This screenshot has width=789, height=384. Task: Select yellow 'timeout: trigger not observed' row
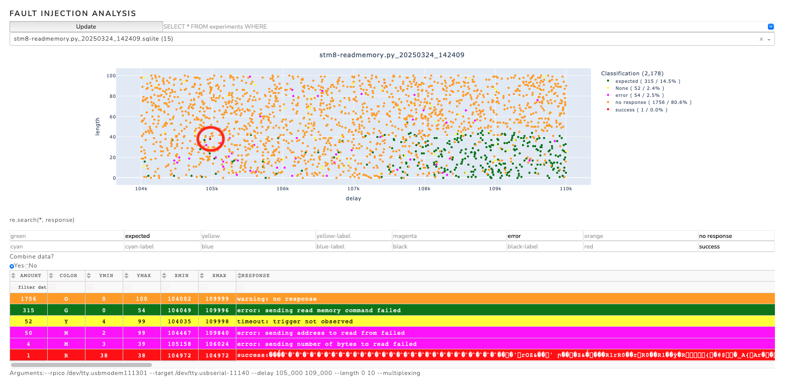(x=392, y=321)
